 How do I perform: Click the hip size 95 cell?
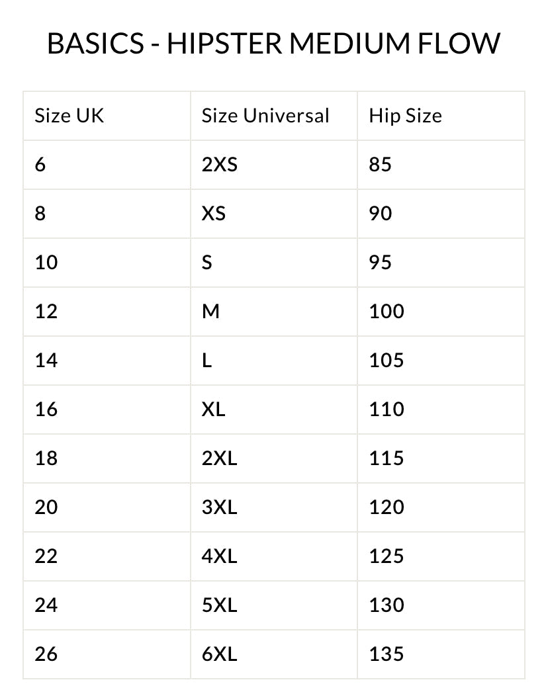point(381,263)
